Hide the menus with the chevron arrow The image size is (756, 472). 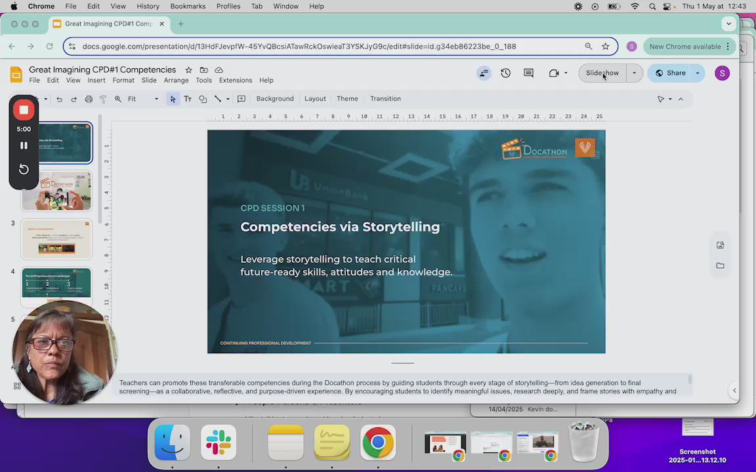pos(681,99)
